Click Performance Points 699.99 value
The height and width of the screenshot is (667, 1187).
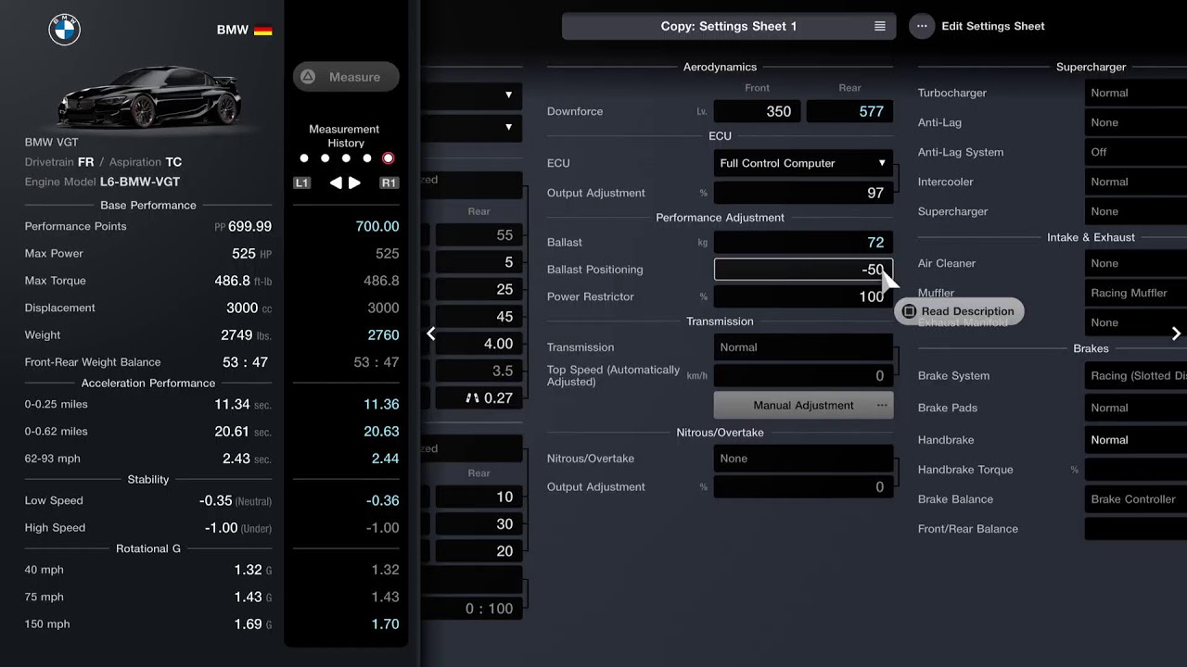[249, 226]
